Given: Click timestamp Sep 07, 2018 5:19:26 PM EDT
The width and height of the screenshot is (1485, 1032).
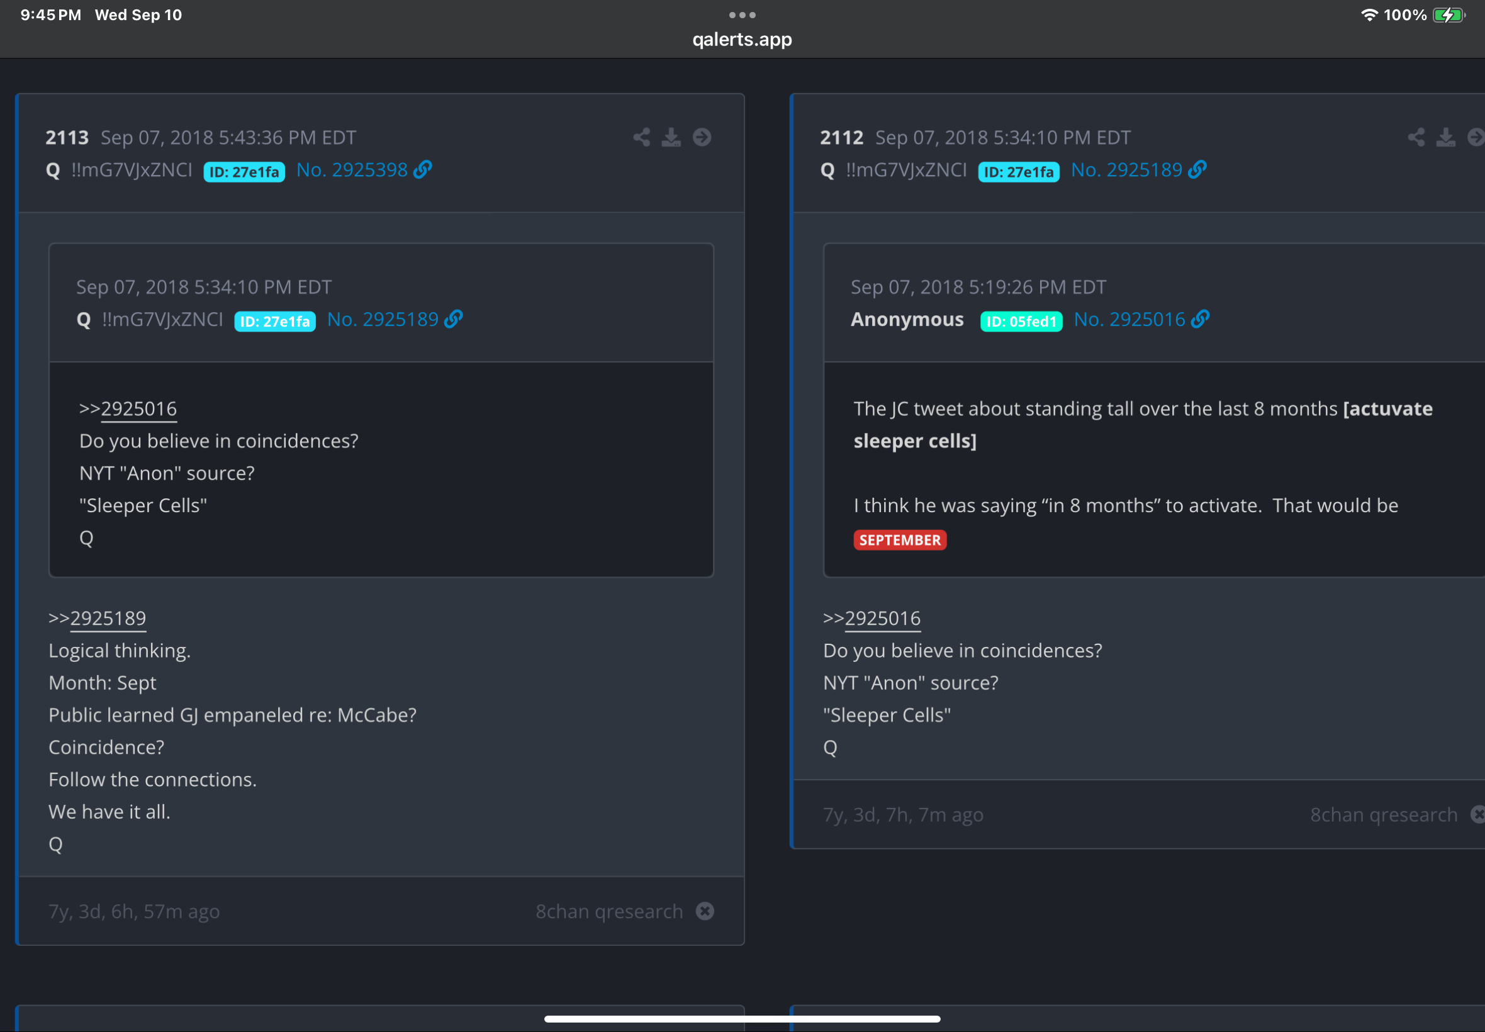Looking at the screenshot, I should click(979, 287).
